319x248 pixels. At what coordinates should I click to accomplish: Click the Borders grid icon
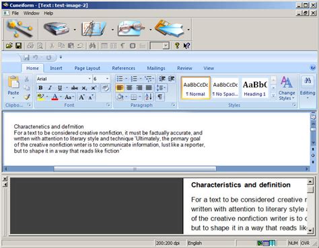coord(134,97)
